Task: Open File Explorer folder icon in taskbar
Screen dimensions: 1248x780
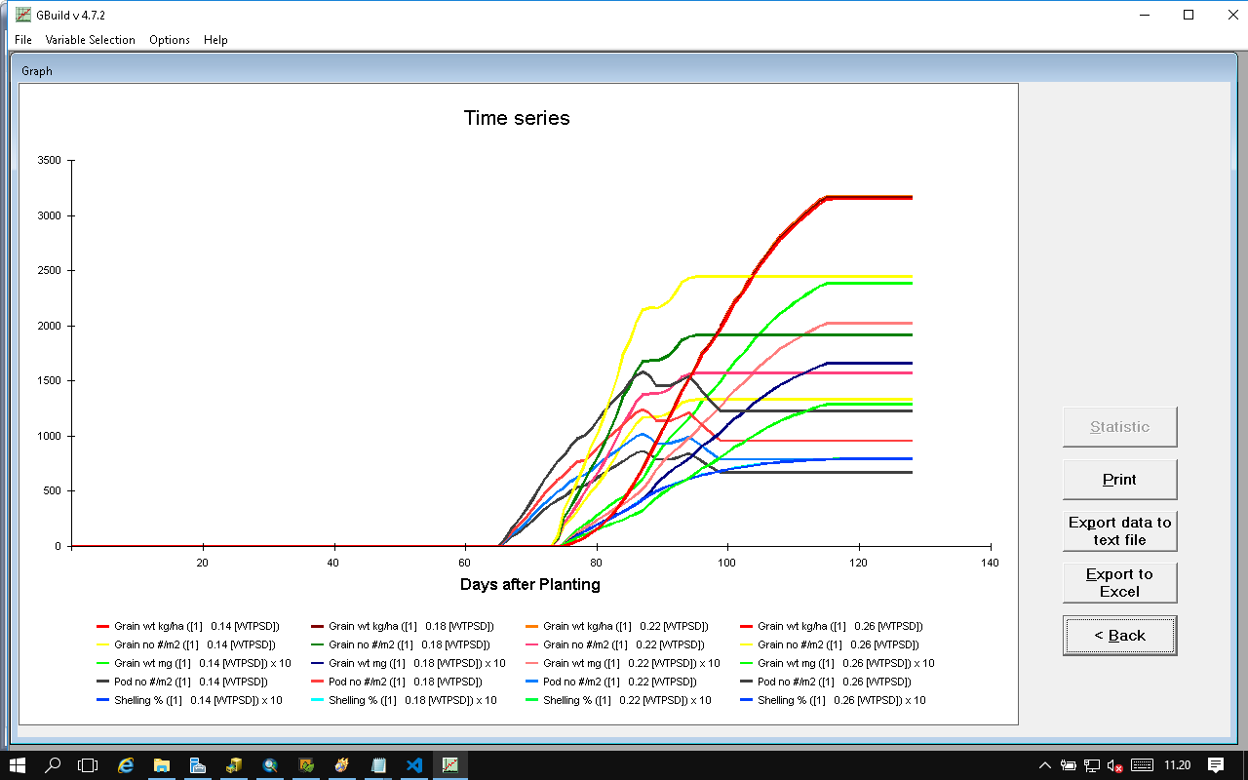Action: click(x=162, y=765)
